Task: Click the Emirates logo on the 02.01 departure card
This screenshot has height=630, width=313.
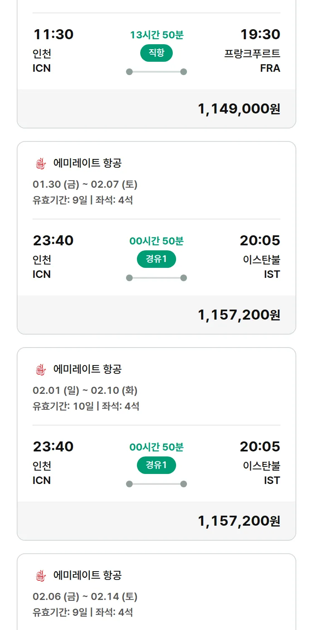Action: pos(40,369)
